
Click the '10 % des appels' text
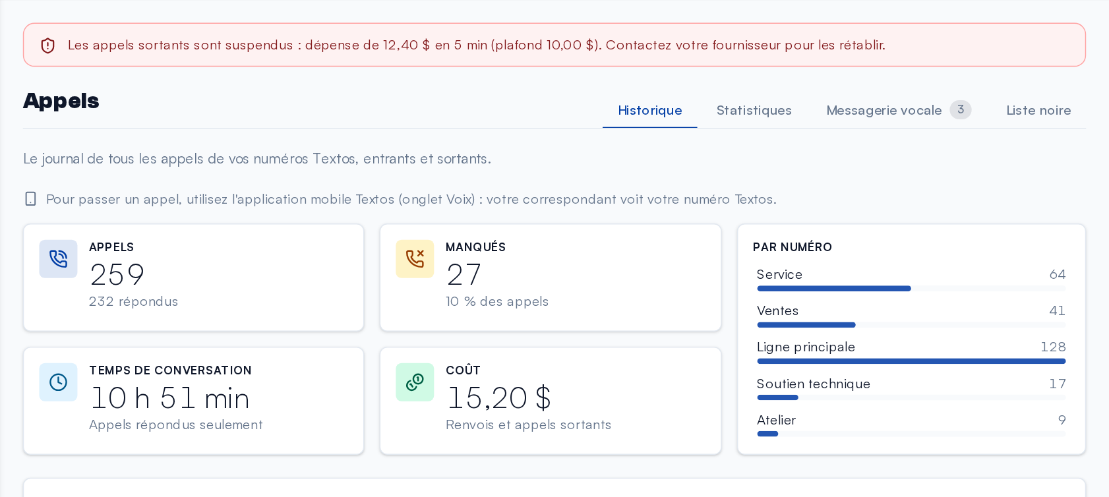point(497,301)
